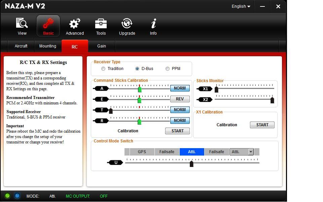Image resolution: width=323 pixels, height=202 pixels.
Task: Click the X1 channel label badge
Action: coord(205,89)
